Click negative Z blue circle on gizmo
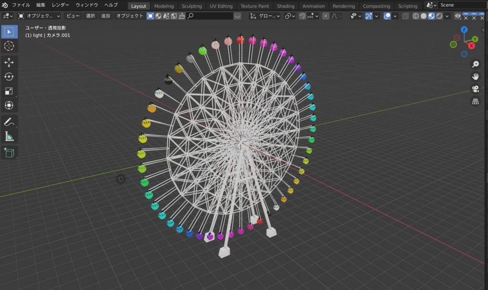 [464, 54]
